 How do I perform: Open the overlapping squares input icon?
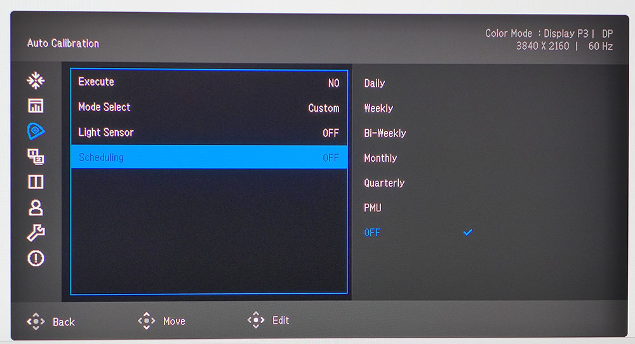click(x=36, y=156)
